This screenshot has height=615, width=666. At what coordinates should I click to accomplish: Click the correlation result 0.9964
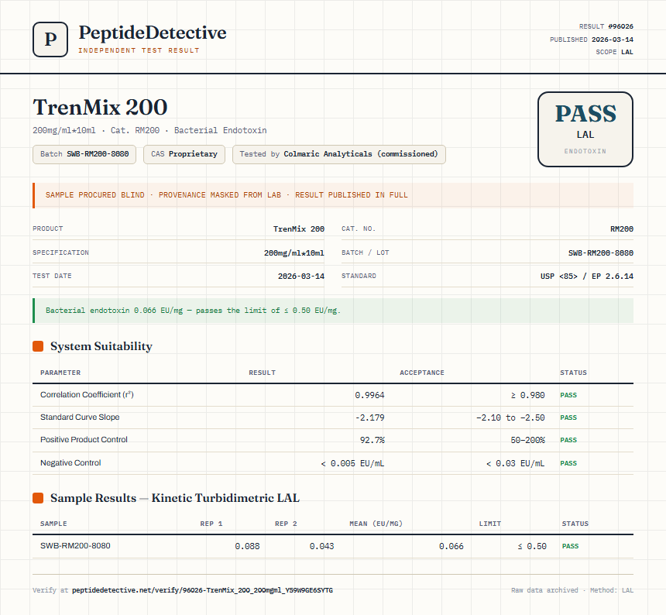[x=369, y=396]
